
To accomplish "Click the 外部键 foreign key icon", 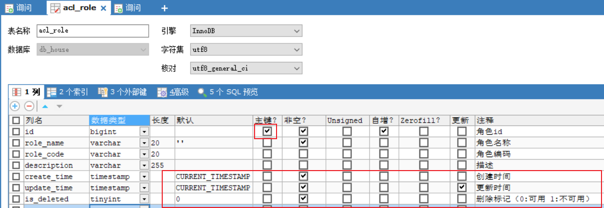I will click(103, 92).
